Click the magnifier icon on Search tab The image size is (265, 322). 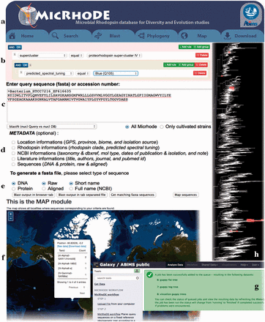point(55,36)
